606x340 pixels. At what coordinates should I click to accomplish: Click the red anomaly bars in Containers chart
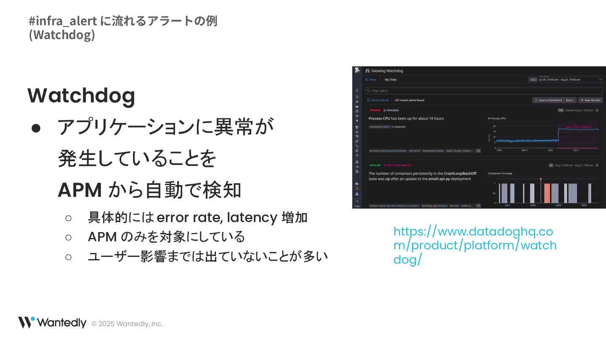547,193
